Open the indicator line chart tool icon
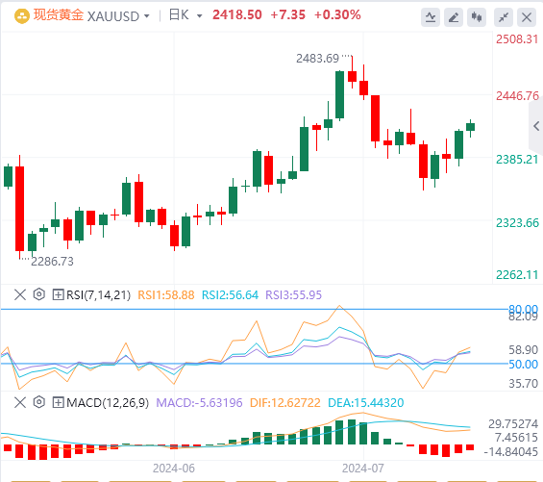The height and width of the screenshot is (482, 543). tap(431, 17)
